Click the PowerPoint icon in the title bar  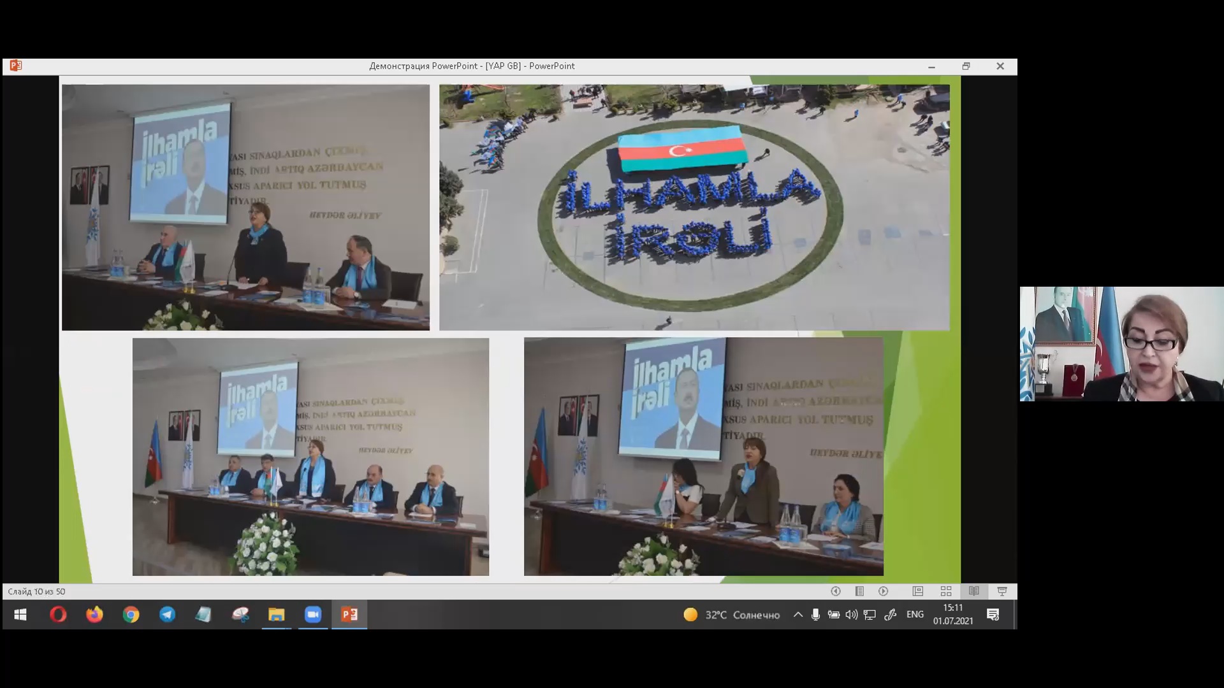click(x=16, y=66)
